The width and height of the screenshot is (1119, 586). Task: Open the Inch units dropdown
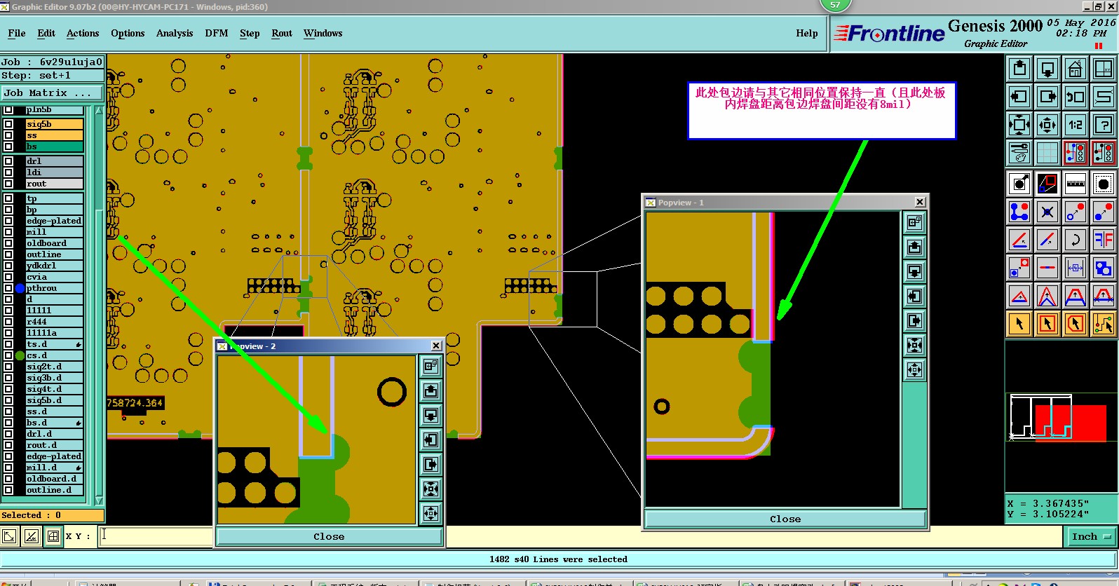pyautogui.click(x=1092, y=536)
